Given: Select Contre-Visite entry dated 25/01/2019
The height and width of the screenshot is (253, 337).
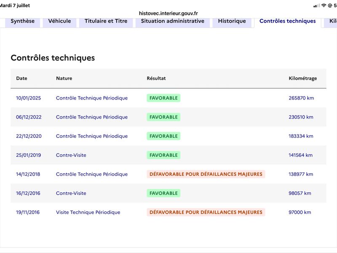Looking at the screenshot, I should [71, 155].
